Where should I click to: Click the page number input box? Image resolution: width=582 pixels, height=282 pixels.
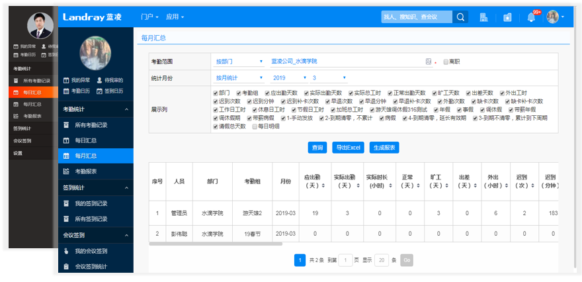pos(345,260)
